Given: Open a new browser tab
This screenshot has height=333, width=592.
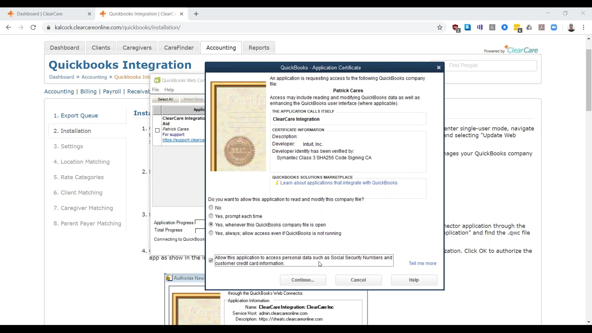Looking at the screenshot, I should 196,14.
